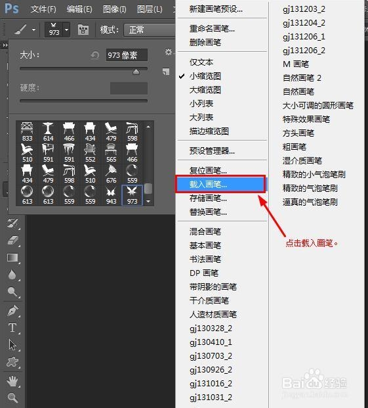
Task: Select the Pen tool
Action: (12, 310)
